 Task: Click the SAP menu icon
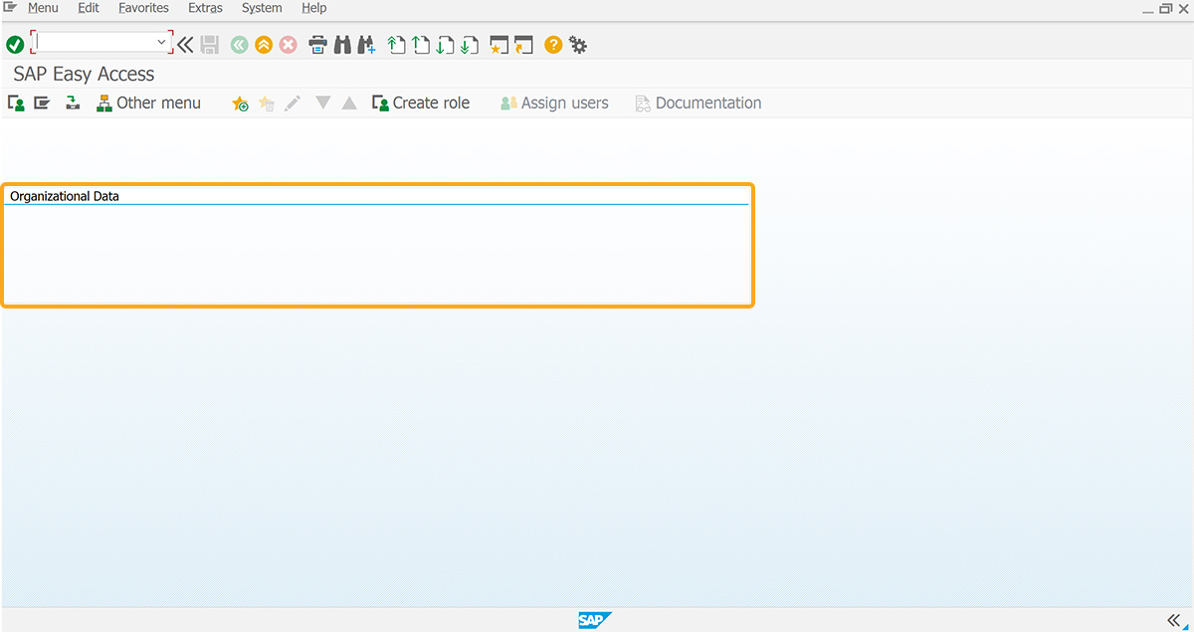tap(42, 103)
